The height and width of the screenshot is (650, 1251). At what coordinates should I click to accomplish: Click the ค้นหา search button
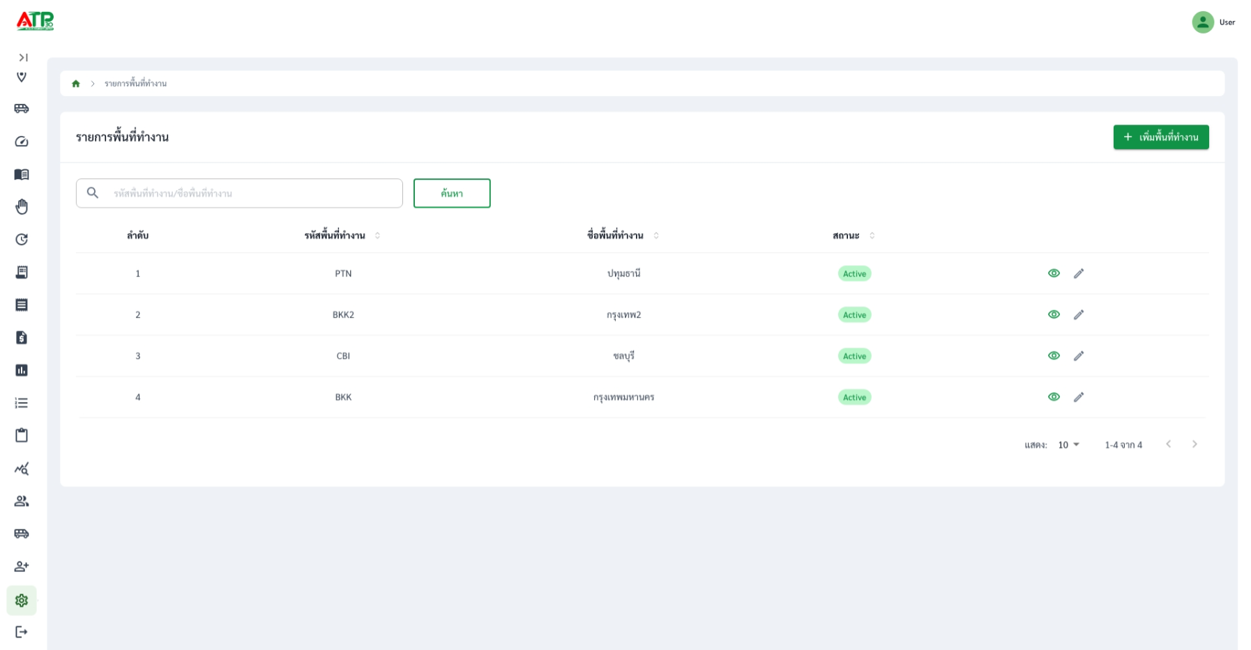point(452,193)
